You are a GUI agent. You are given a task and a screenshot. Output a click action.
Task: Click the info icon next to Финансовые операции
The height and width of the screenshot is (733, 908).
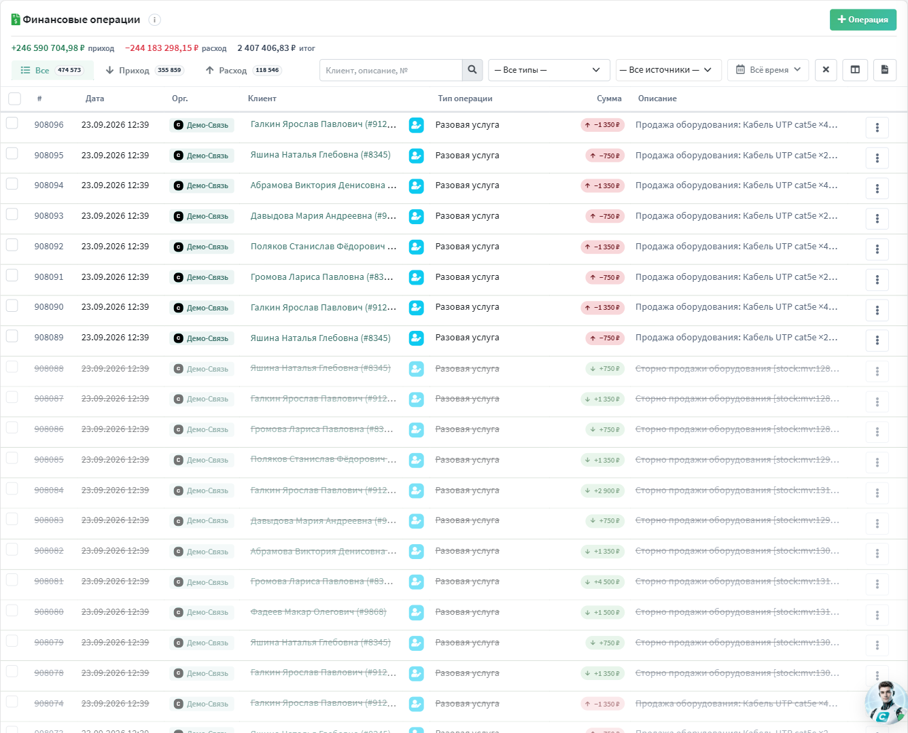click(x=155, y=20)
